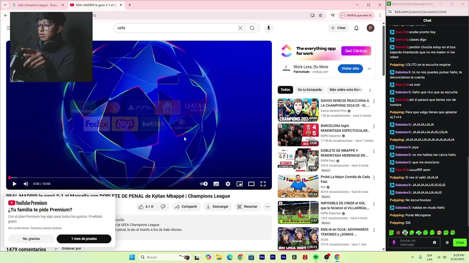Open Windows Start menu

132,257
